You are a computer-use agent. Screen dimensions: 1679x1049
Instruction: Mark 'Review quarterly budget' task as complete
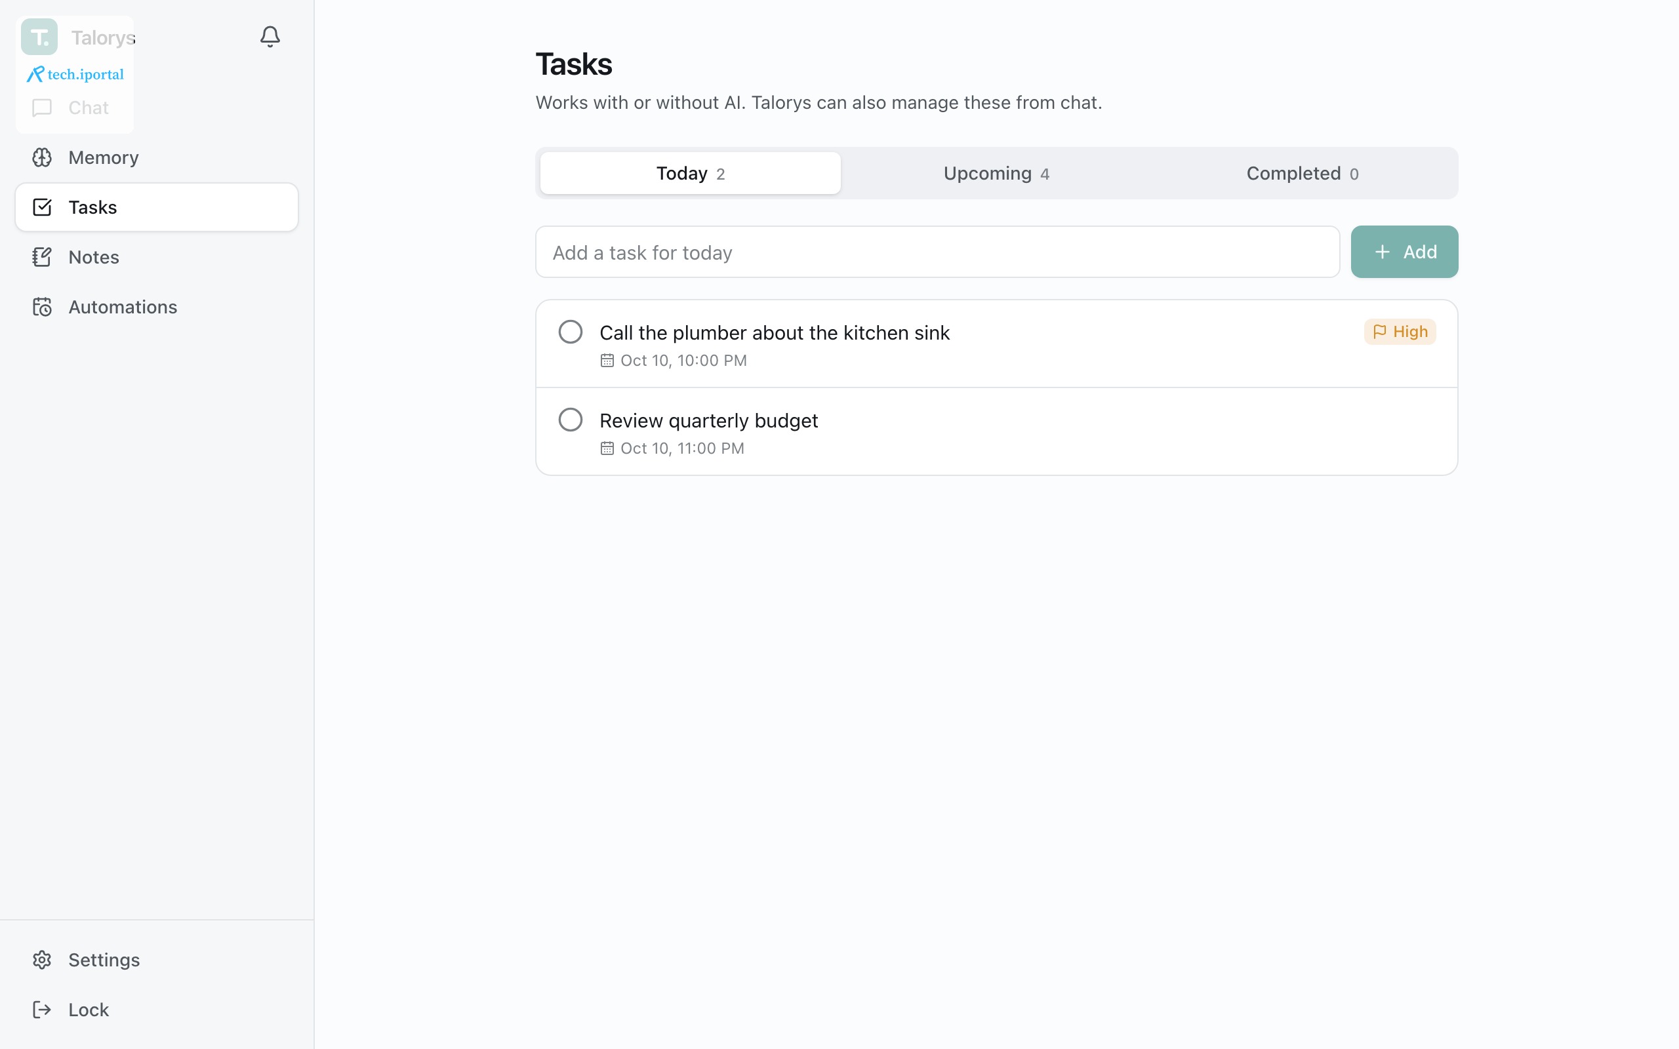click(x=571, y=420)
